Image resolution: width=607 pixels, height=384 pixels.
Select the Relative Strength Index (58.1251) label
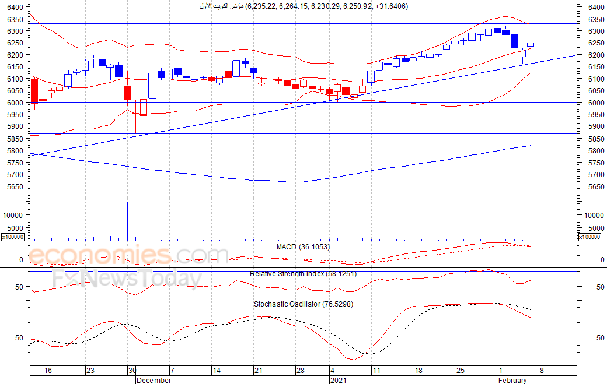(x=303, y=273)
